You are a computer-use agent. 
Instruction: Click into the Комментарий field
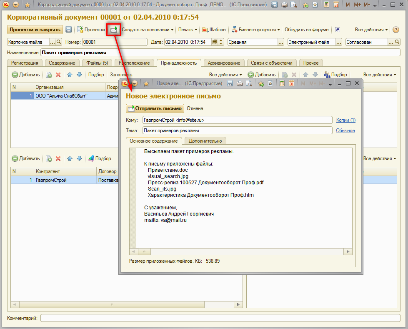[220, 318]
